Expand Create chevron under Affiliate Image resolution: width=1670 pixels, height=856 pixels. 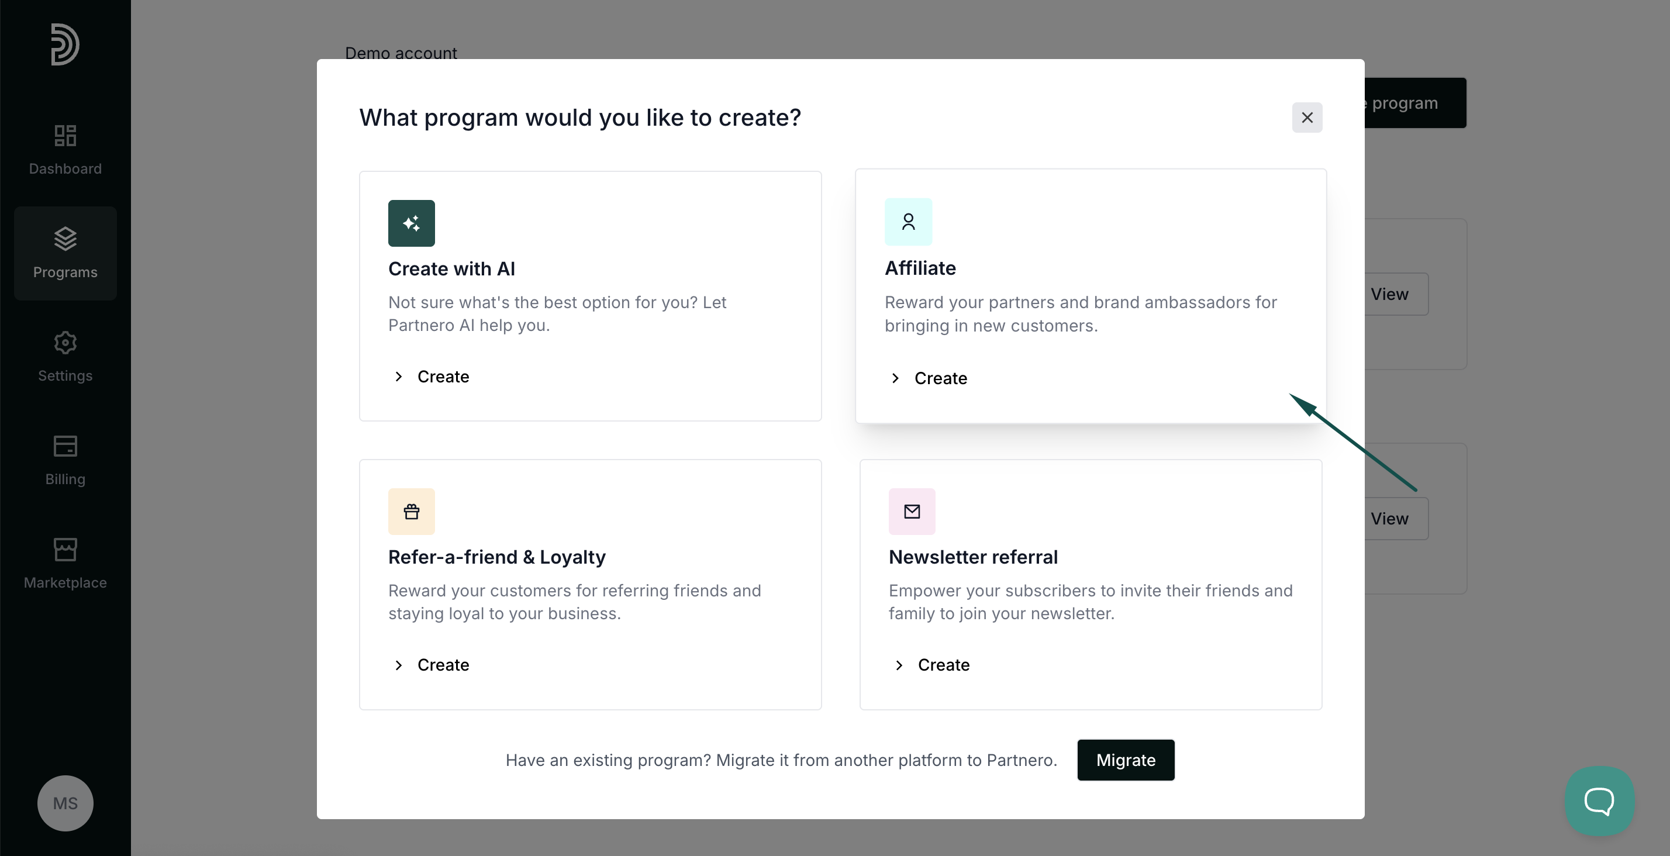[x=895, y=378]
